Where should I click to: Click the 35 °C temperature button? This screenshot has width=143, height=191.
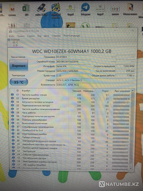(19, 82)
